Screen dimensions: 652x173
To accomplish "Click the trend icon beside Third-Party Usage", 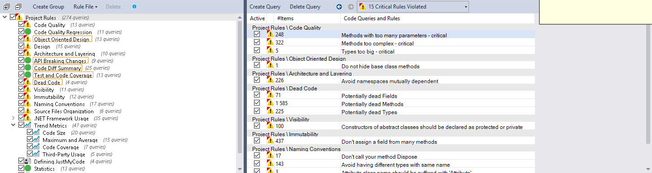I will [36, 154].
